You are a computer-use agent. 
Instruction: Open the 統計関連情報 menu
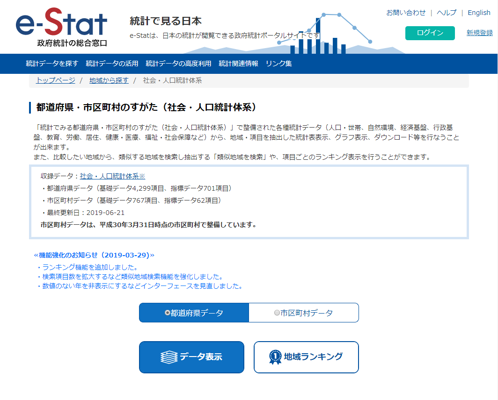[238, 64]
